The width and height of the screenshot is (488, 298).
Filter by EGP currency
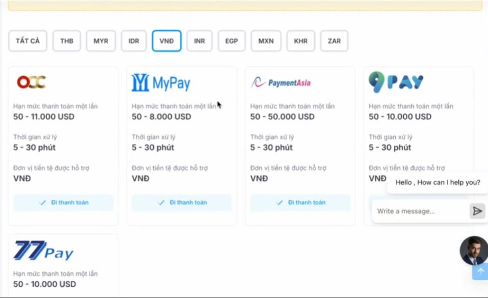tap(231, 41)
